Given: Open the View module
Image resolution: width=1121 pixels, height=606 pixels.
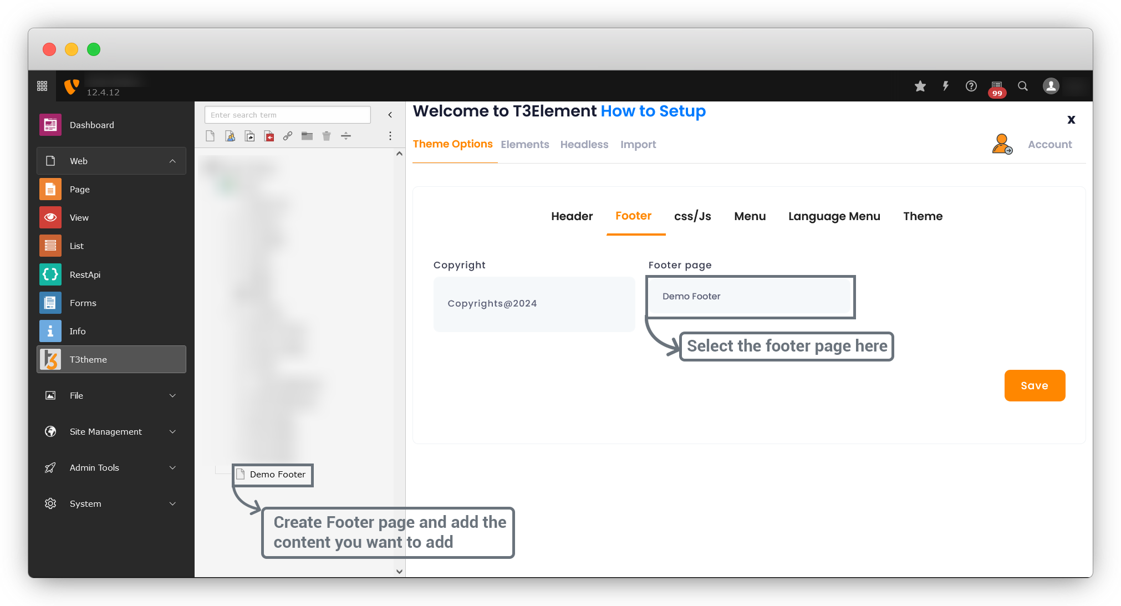Looking at the screenshot, I should [111, 217].
